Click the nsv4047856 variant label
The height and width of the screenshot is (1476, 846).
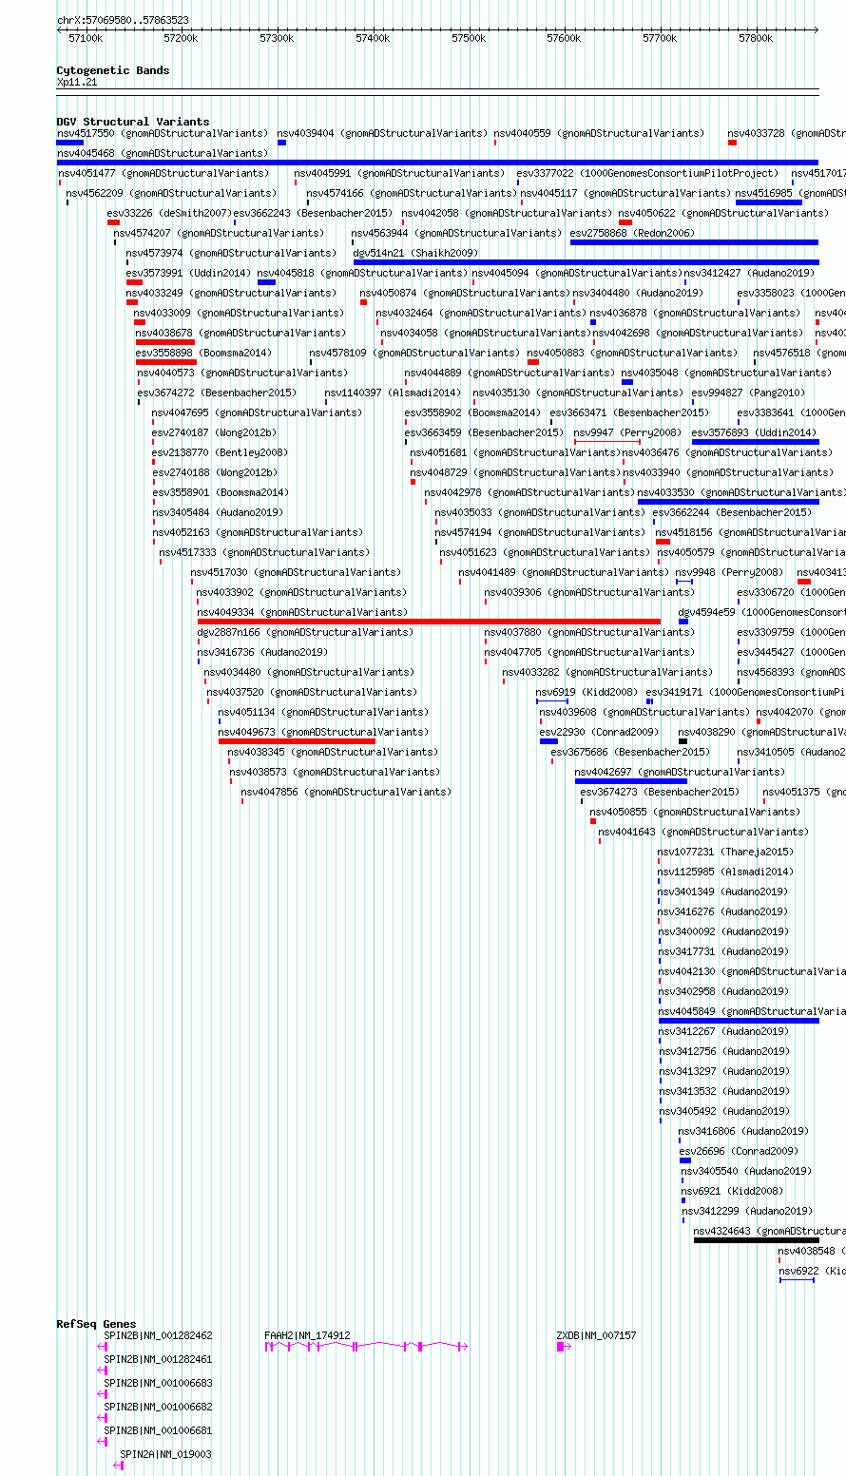346,792
